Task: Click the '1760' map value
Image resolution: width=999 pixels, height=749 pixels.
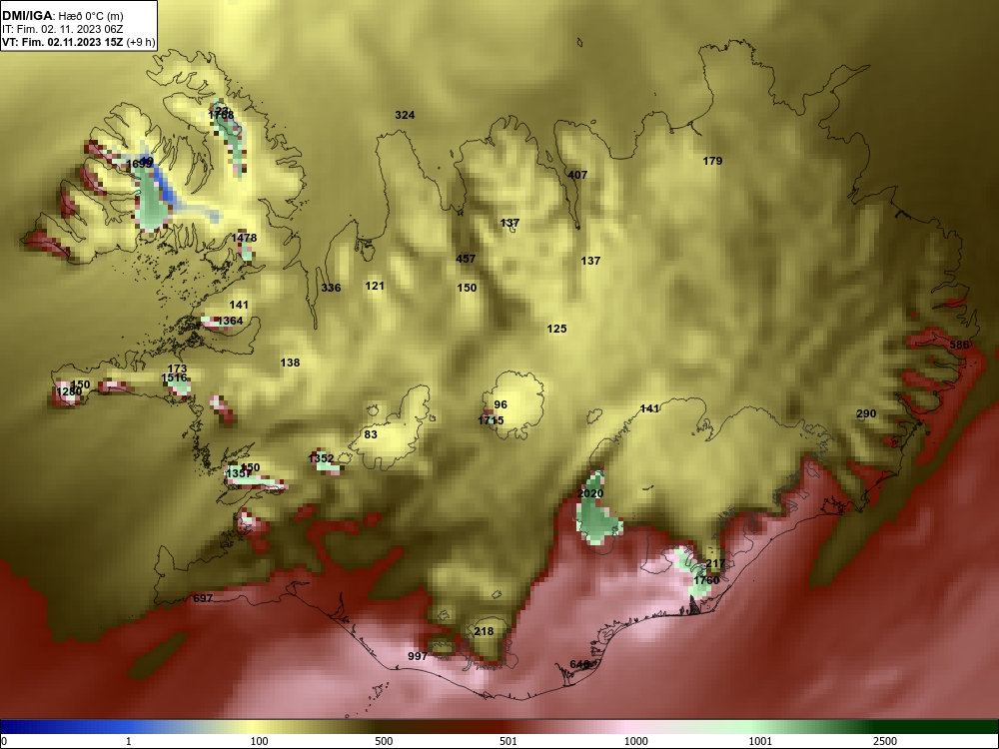Action: tap(706, 581)
